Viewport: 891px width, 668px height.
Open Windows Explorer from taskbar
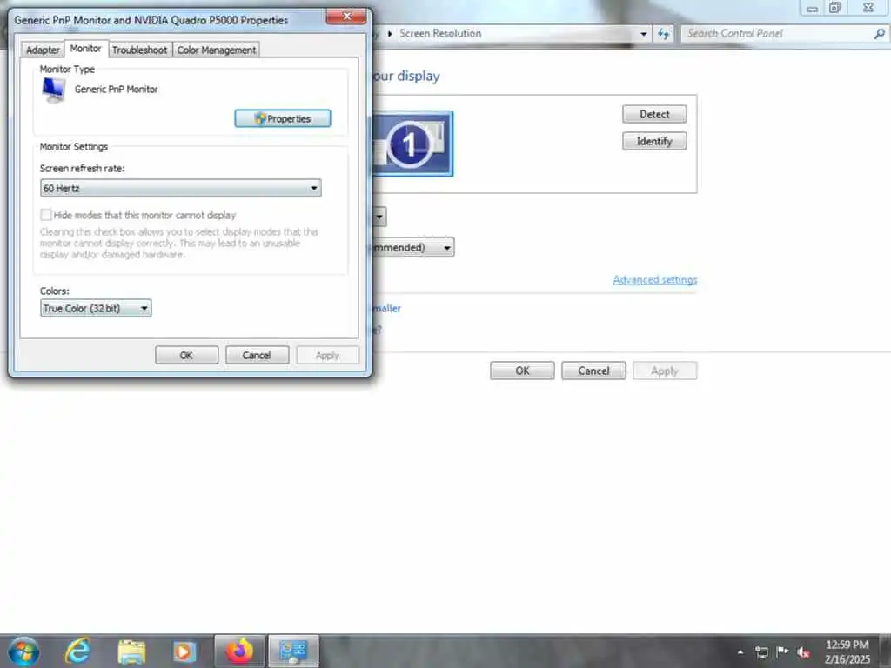click(132, 651)
